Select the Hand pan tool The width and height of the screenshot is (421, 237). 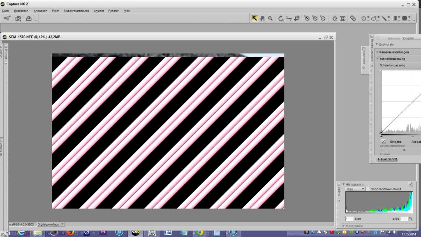tap(262, 18)
